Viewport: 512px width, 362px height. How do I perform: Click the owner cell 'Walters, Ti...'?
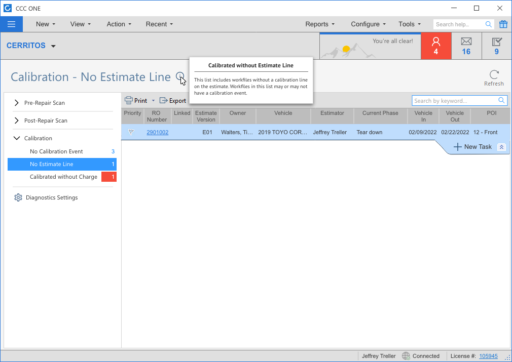click(237, 132)
